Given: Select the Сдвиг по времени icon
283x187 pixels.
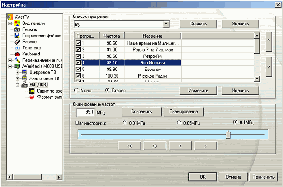Looking at the screenshot, I should pyautogui.click(x=32, y=91).
